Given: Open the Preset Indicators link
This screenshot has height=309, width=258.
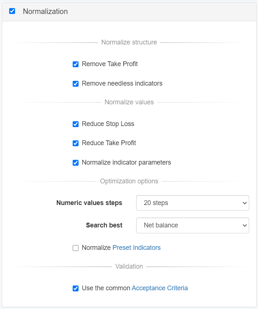Looking at the screenshot, I should [137, 248].
